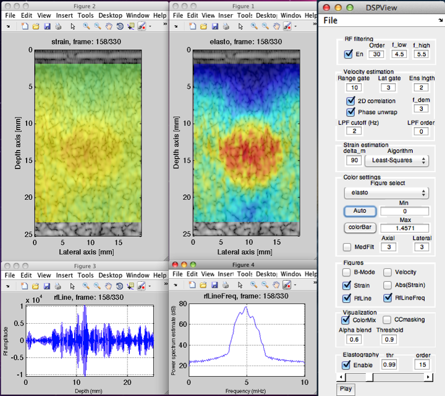The width and height of the screenshot is (445, 396).
Task: Select Rotate 3D tool in Figure 3 toolbar
Action: point(119,285)
